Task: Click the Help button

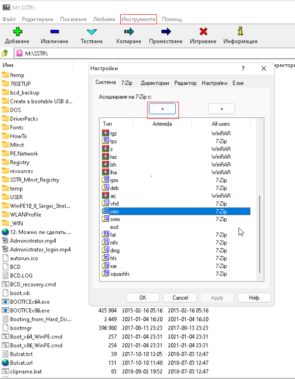Action: 254,298
